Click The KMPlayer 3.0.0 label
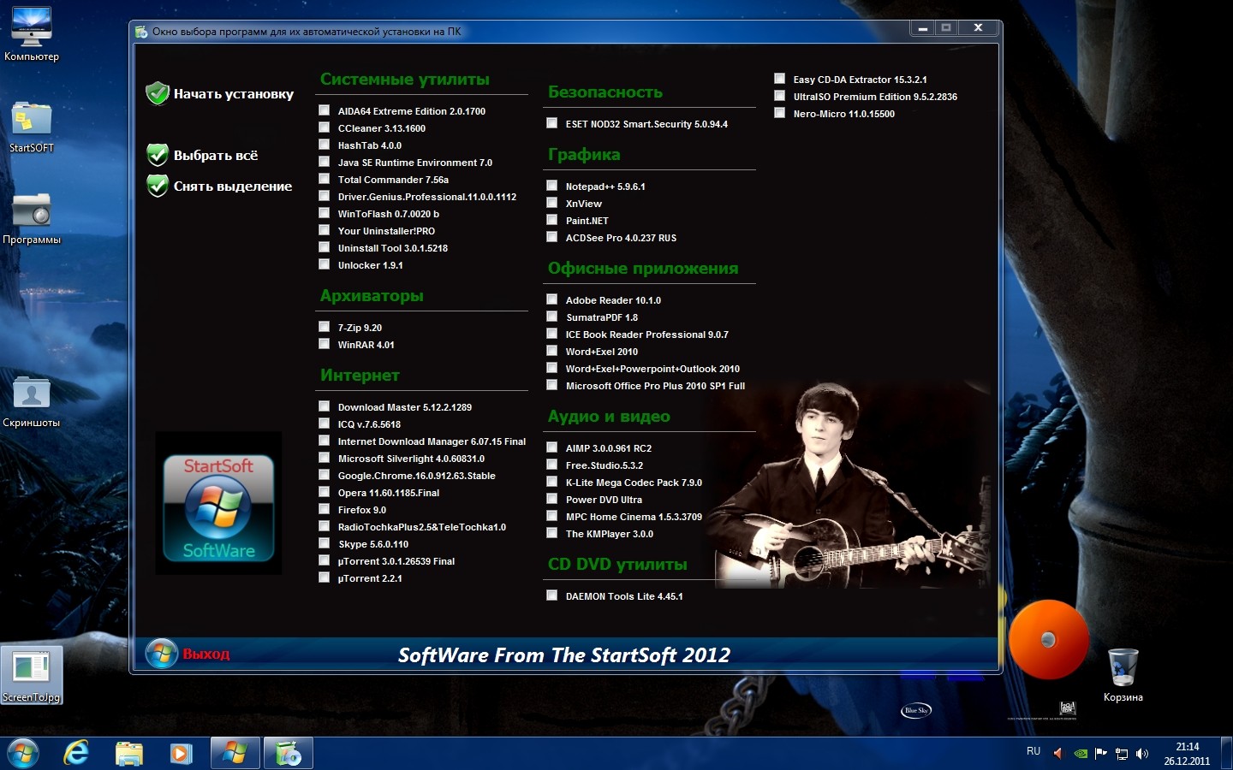1233x770 pixels. [x=610, y=534]
